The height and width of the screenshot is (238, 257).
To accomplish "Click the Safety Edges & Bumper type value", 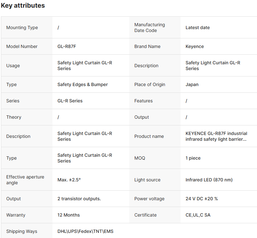I will [83, 84].
